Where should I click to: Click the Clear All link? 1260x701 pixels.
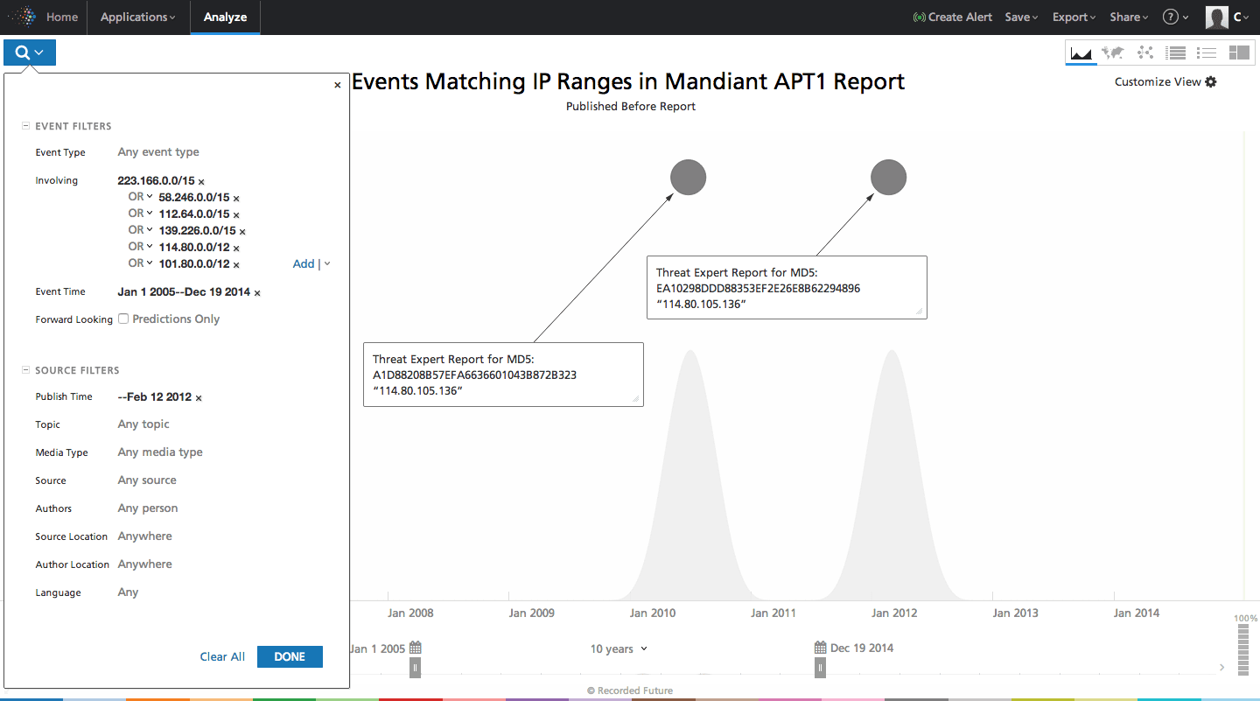222,656
